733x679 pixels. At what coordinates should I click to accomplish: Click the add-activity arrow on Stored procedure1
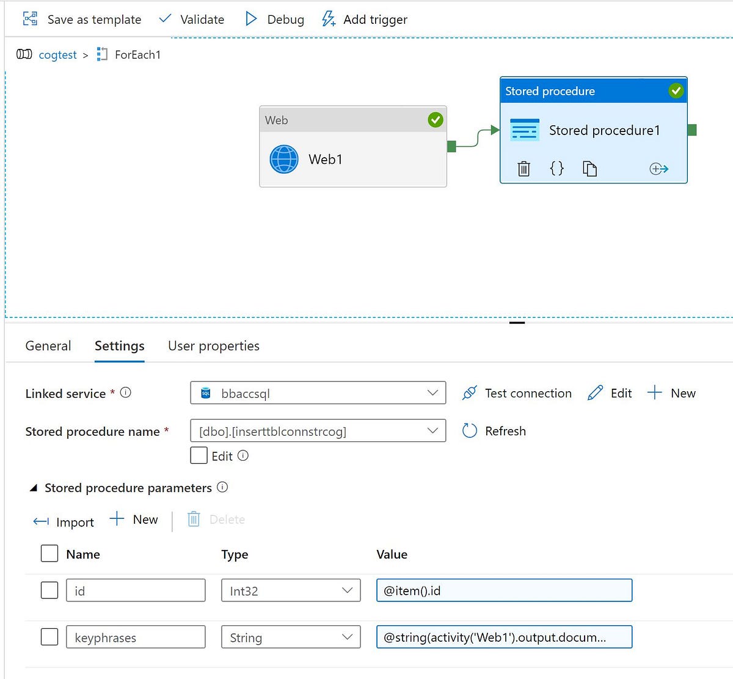(x=659, y=169)
